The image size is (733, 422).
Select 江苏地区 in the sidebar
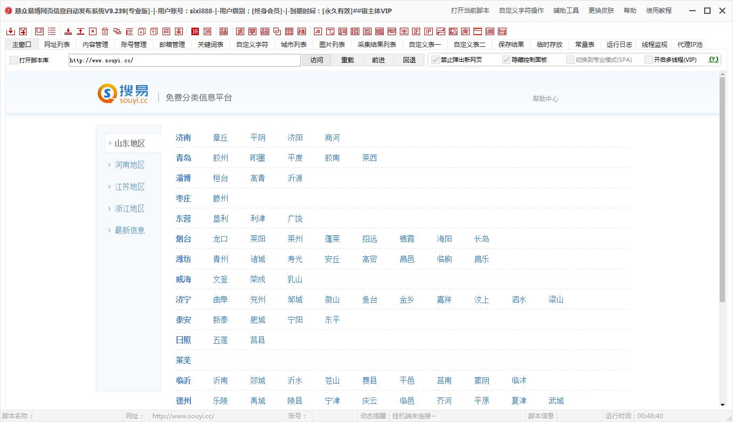click(x=130, y=187)
